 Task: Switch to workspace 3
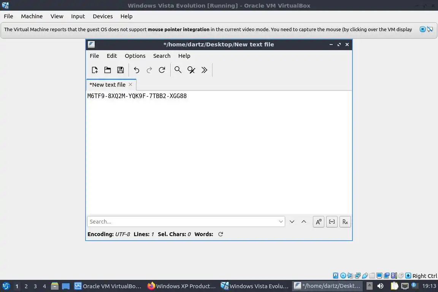pyautogui.click(x=35, y=286)
